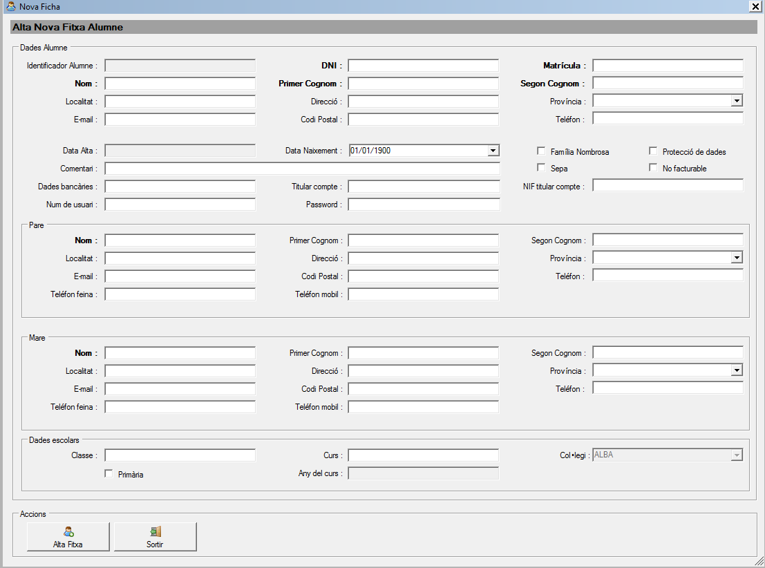Check the Sepa option
The width and height of the screenshot is (765, 568).
(x=541, y=168)
